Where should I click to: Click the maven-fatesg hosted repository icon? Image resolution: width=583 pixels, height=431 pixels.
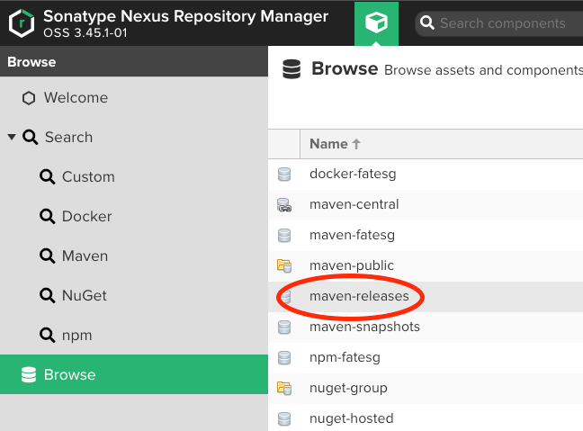point(284,236)
